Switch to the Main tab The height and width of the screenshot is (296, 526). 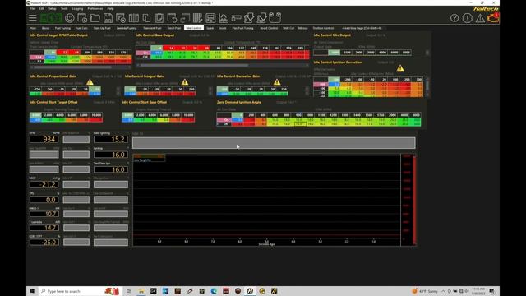tap(33, 28)
